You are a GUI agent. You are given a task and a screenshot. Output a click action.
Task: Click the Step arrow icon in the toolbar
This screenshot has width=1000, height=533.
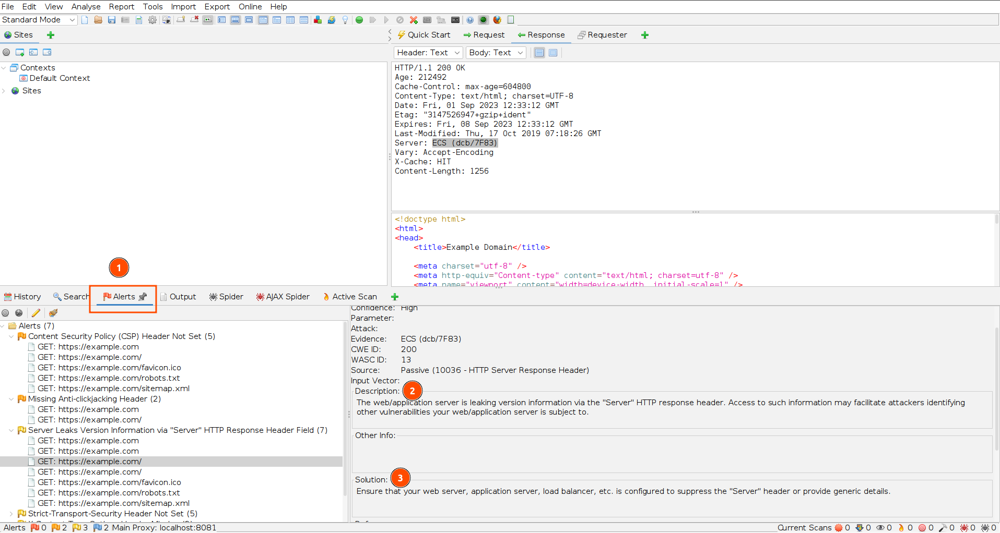tap(373, 20)
